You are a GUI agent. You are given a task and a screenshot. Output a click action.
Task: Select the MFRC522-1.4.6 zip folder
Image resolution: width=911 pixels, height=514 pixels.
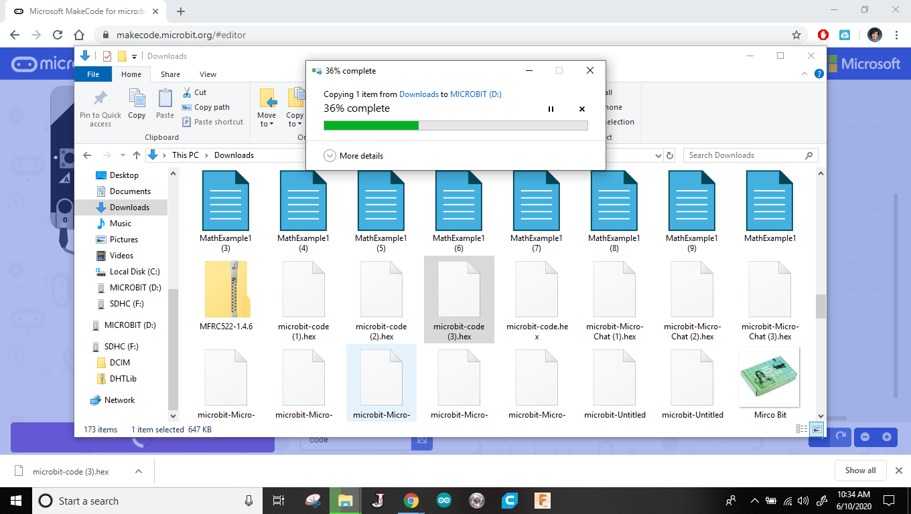(x=226, y=296)
